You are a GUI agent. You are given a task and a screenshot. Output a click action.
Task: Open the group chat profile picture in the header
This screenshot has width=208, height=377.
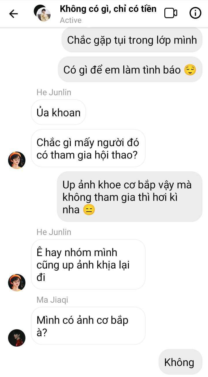[x=42, y=13]
